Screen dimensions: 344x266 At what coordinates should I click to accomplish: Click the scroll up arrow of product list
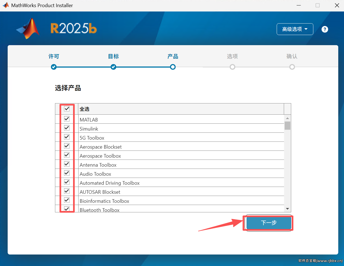[287, 118]
